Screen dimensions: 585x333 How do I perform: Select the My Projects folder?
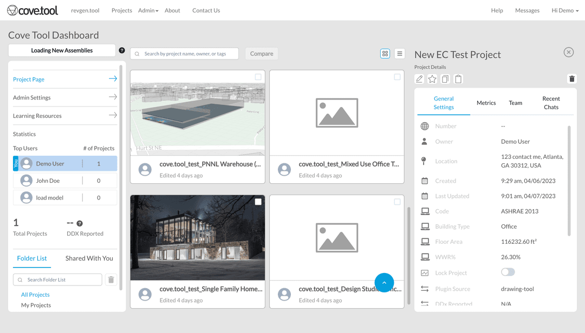pyautogui.click(x=36, y=305)
